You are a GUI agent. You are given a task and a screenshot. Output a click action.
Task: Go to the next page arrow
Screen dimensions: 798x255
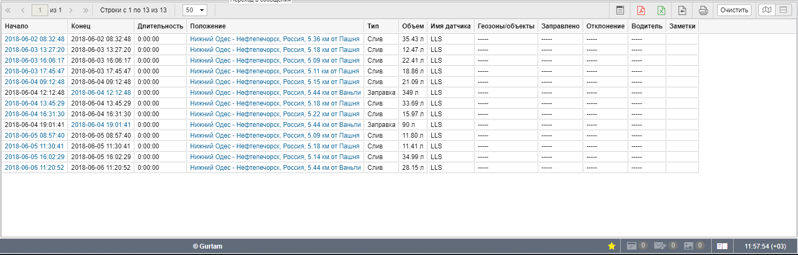click(71, 10)
